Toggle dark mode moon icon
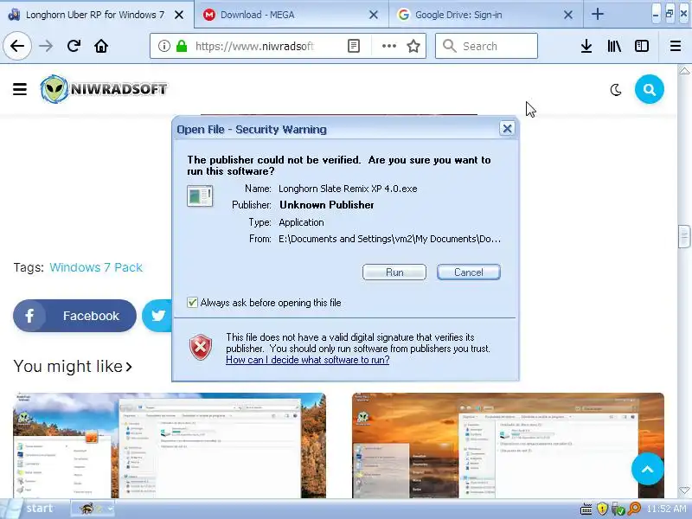Viewport: 692px width, 519px height. click(x=616, y=90)
